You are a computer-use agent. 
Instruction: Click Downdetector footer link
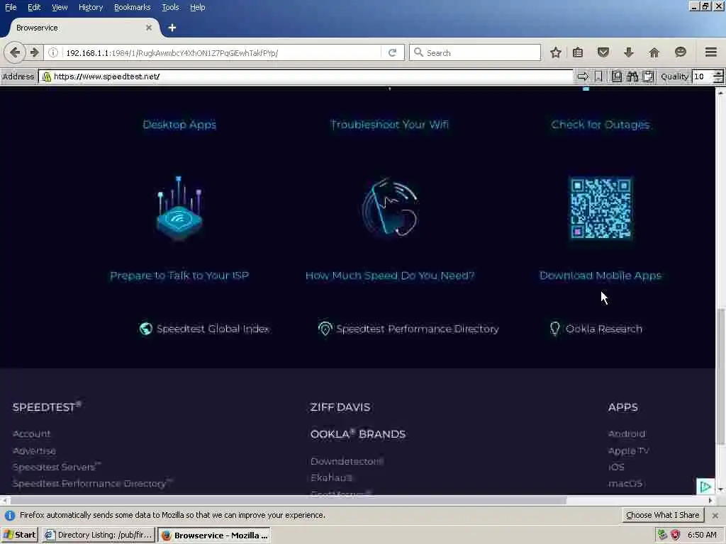(x=347, y=461)
